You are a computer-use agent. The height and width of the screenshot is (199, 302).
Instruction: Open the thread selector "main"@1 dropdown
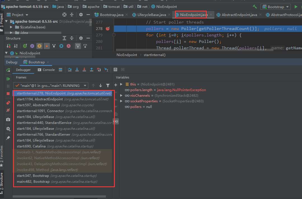(x=51, y=85)
